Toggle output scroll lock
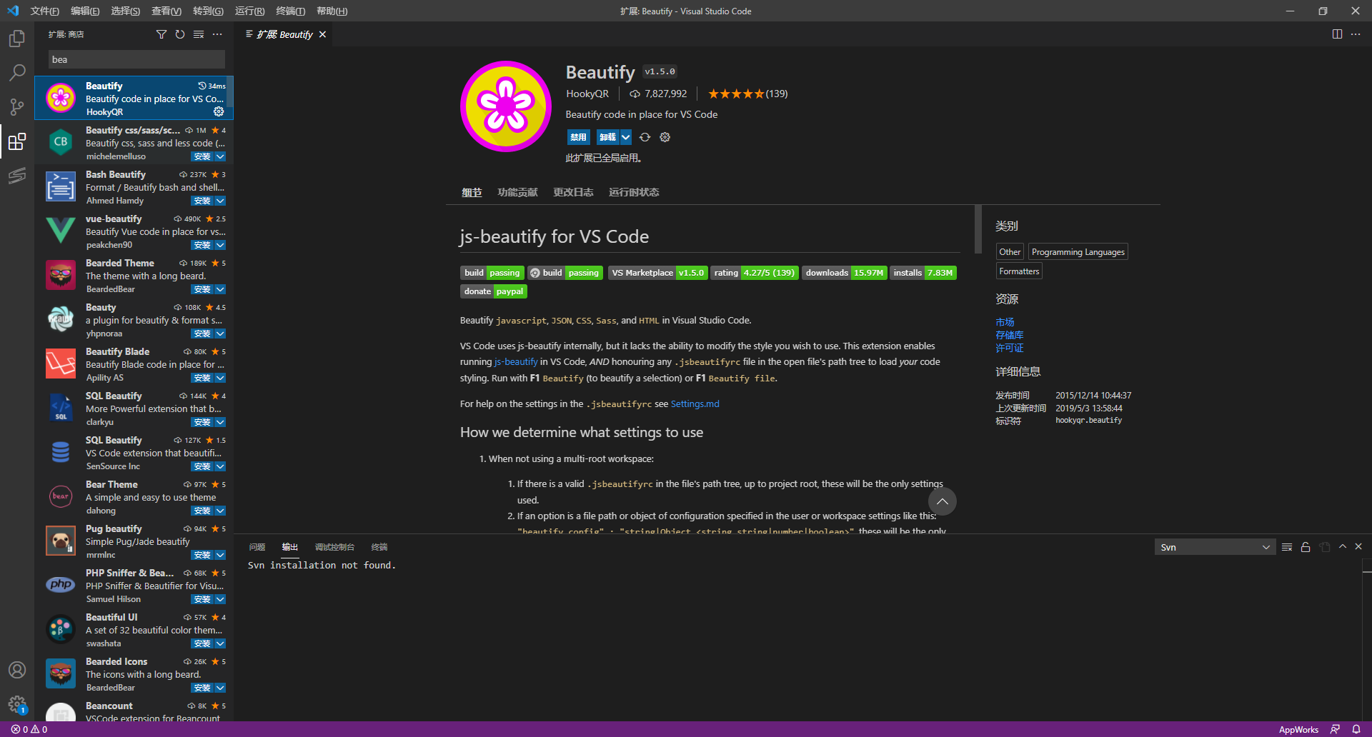Viewport: 1372px width, 737px height. 1306,547
